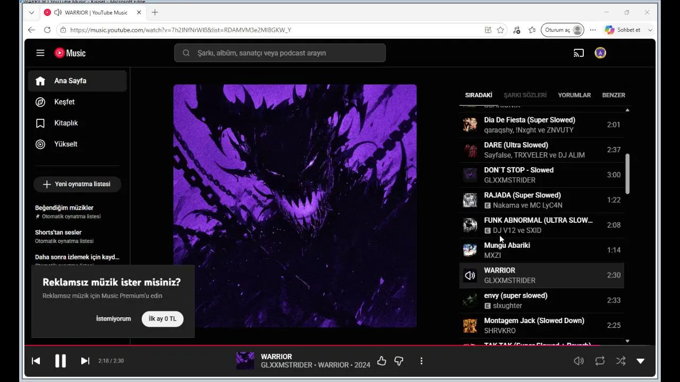Viewport: 680px width, 382px height.
Task: Close the WARRIOR YouTube Music browser tab
Action: pos(139,12)
